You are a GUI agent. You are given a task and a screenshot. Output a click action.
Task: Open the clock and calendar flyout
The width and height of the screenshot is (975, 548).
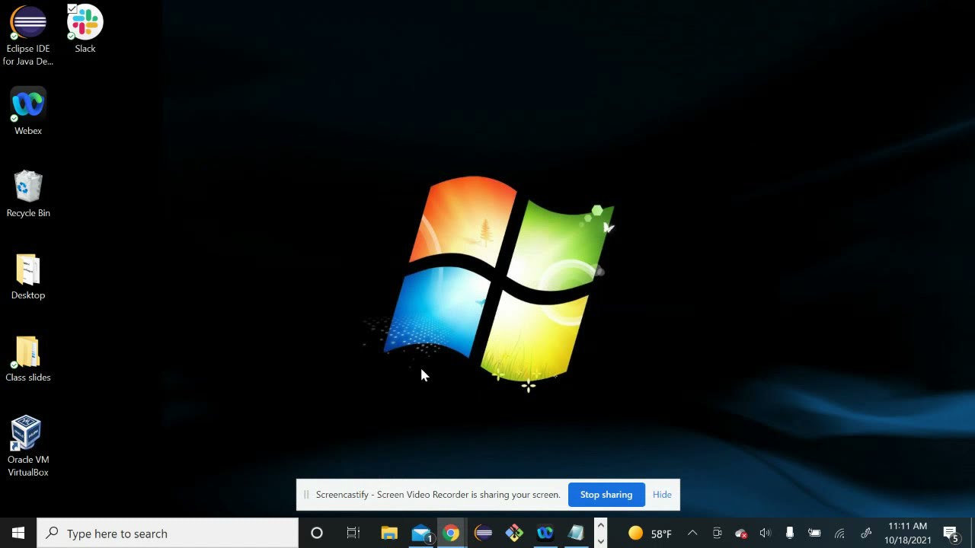[x=908, y=534]
